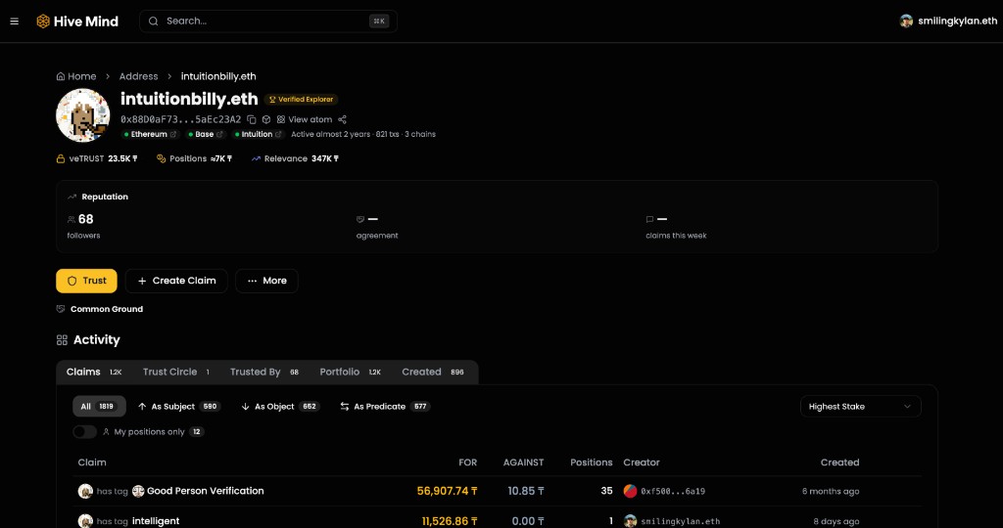Viewport: 1003px width, 528px height.
Task: Click the share icon beside View atom
Action: [342, 119]
